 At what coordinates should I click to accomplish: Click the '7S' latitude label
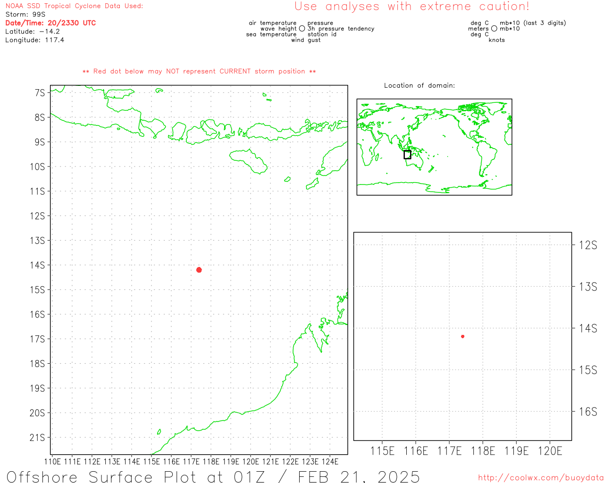[40, 93]
